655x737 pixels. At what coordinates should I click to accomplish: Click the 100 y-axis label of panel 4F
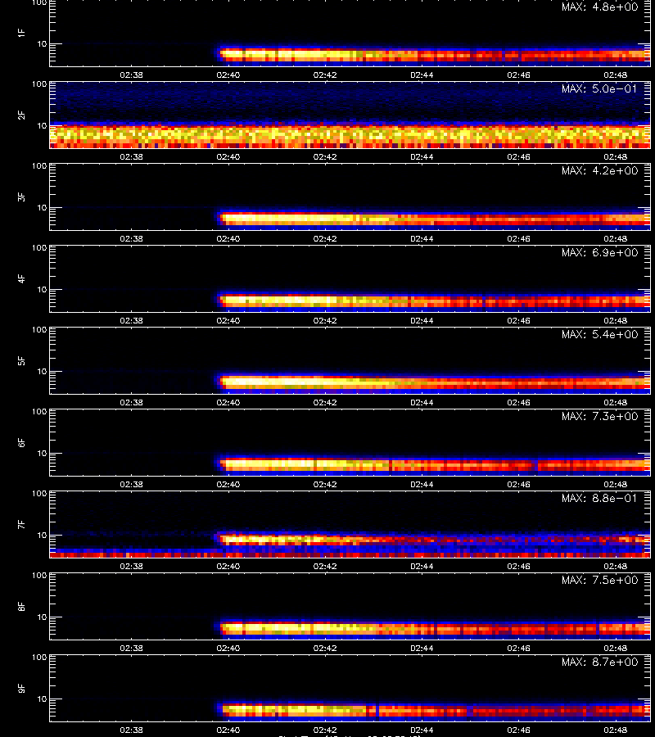(39, 247)
